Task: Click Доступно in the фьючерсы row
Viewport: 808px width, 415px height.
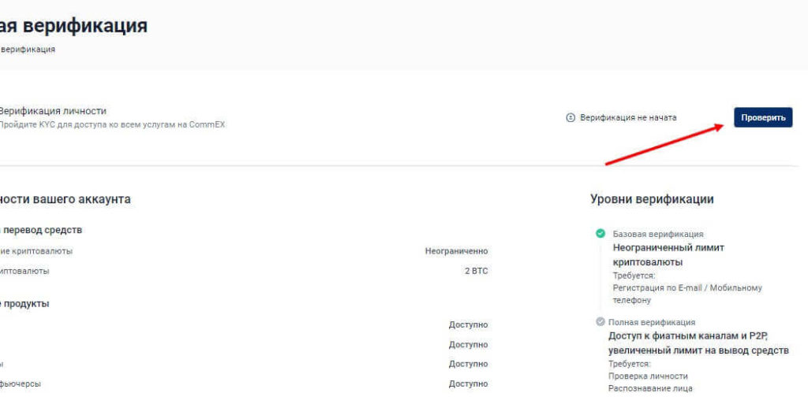Action: [468, 384]
